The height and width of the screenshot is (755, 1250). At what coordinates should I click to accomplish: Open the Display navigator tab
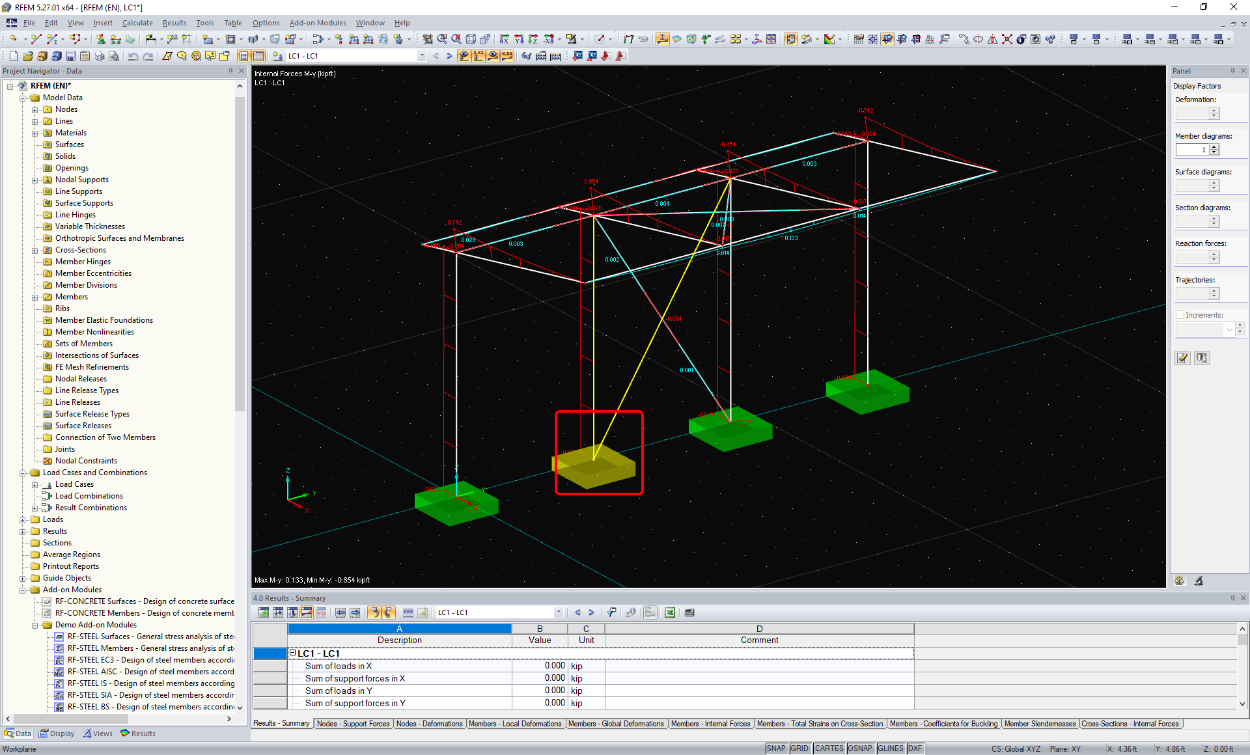point(57,734)
